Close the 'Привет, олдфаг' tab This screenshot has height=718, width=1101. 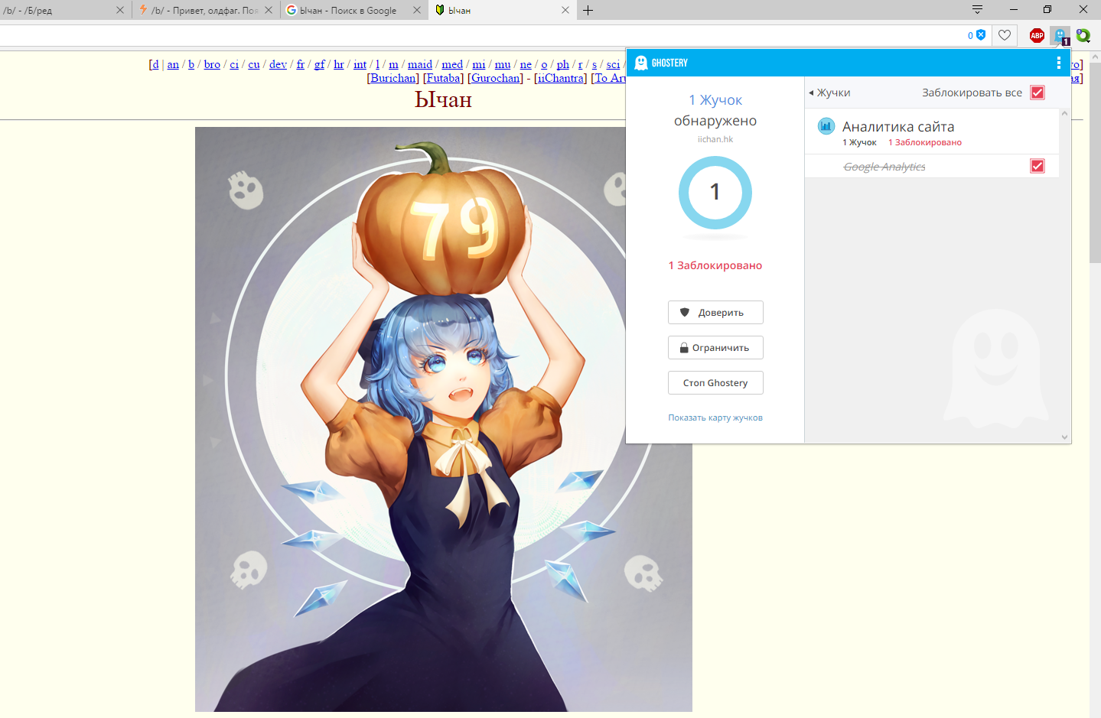pos(269,10)
